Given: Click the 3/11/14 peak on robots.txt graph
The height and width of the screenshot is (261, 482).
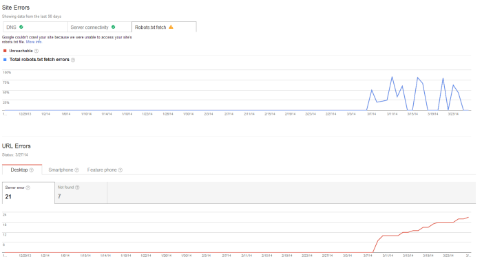Looking at the screenshot, I should tap(392, 77).
